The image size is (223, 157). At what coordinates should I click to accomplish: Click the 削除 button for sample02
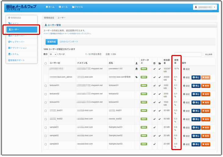click(206, 136)
